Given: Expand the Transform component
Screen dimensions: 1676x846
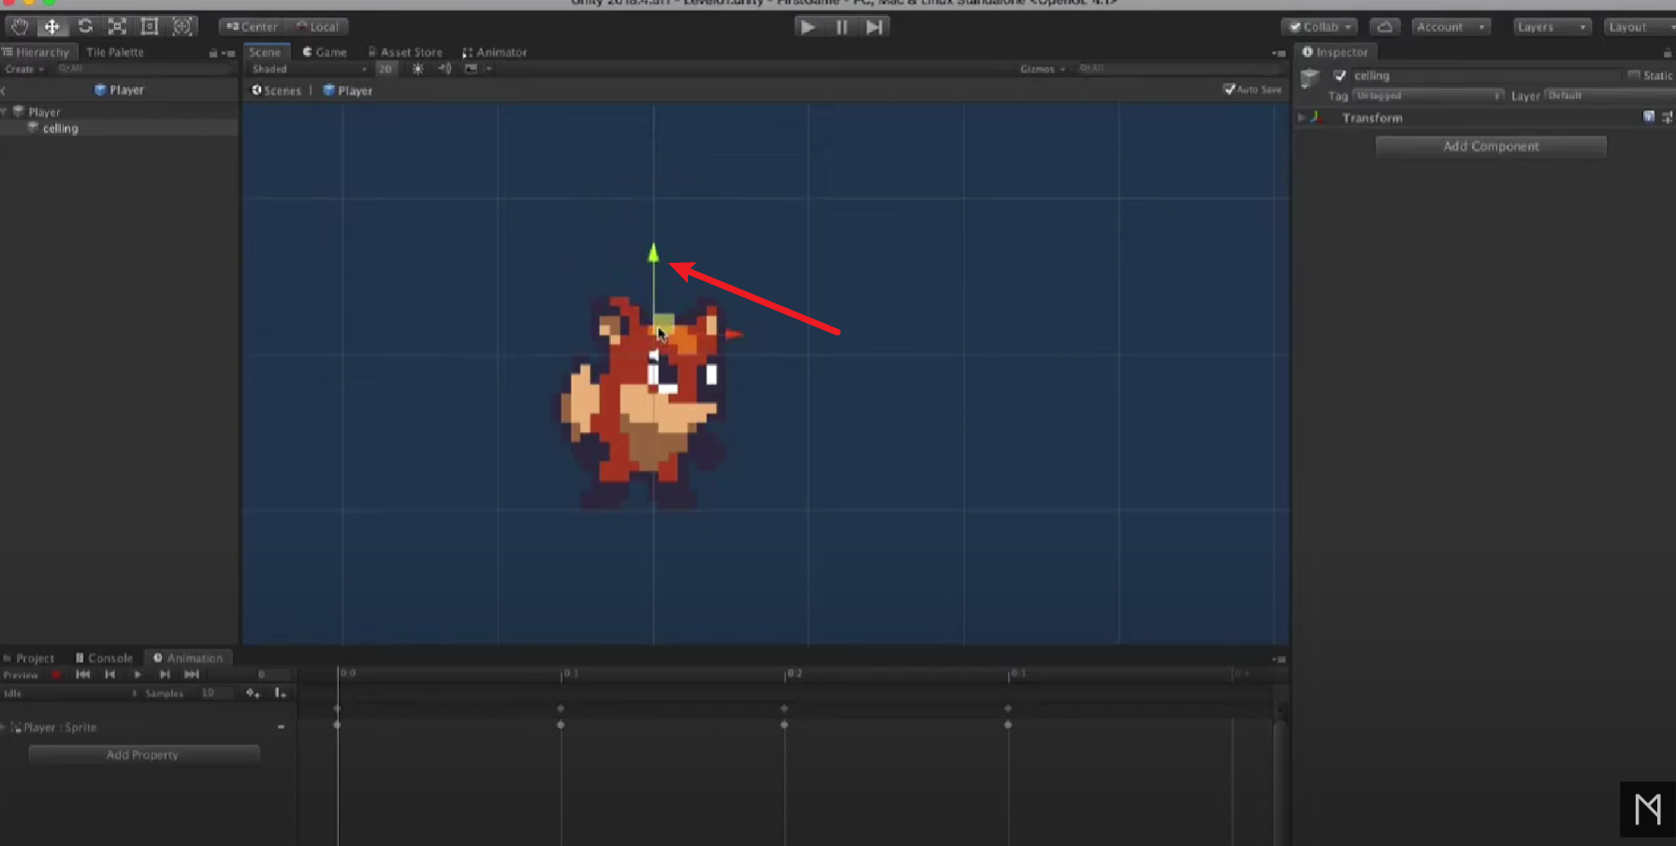Looking at the screenshot, I should (1302, 118).
